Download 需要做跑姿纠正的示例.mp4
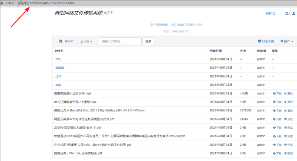The image size is (297, 161). 277,94
